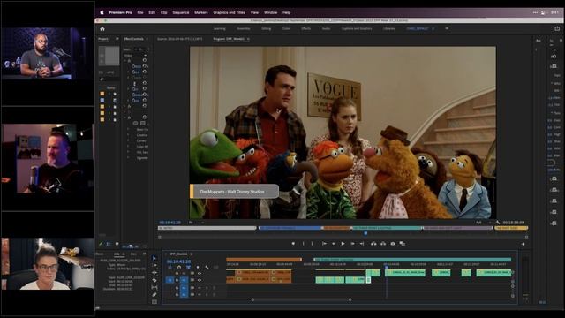Select the Razor tool
Image resolution: width=565 pixels, height=318 pixels.
coord(154,280)
